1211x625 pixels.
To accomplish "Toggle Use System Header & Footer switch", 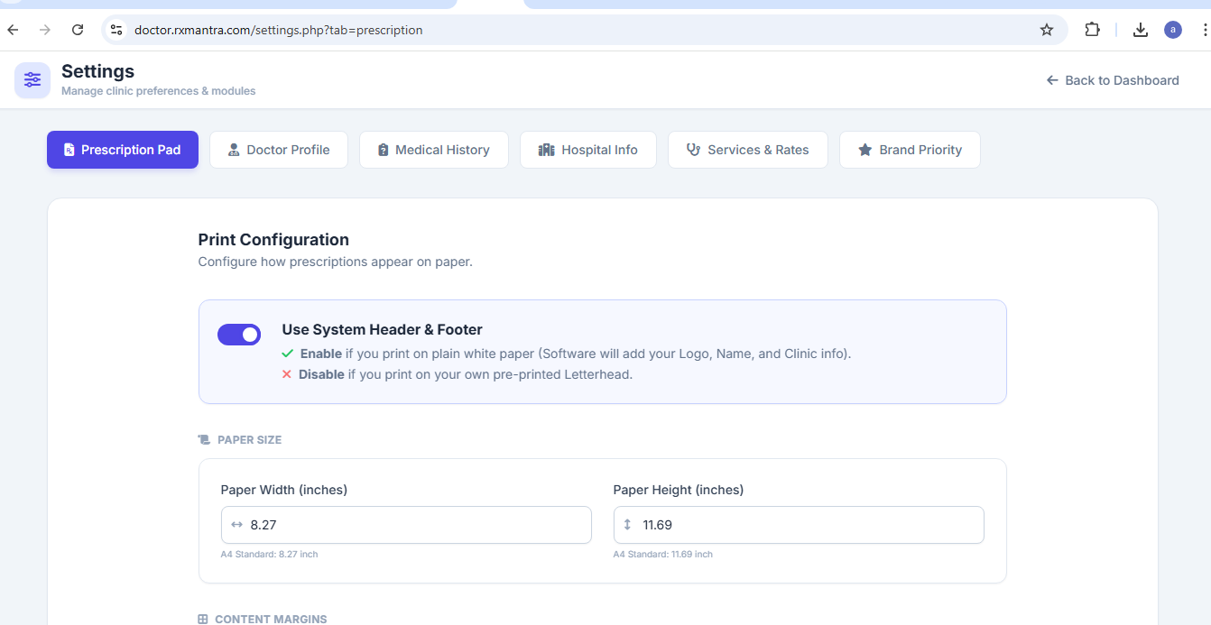I will pyautogui.click(x=239, y=335).
